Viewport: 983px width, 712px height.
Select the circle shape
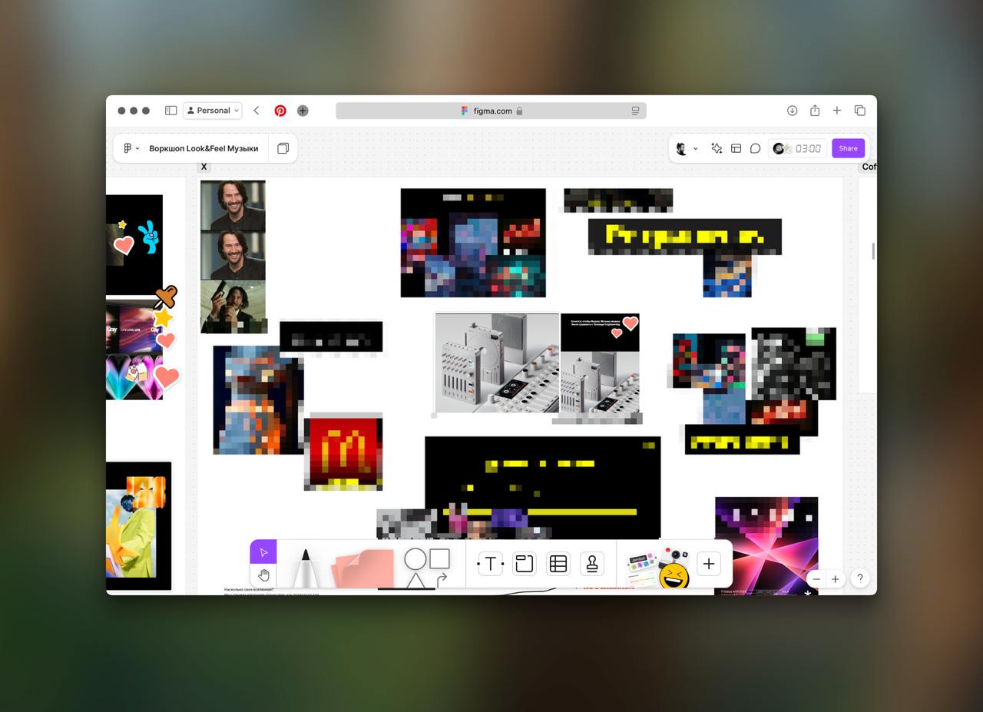tap(415, 559)
